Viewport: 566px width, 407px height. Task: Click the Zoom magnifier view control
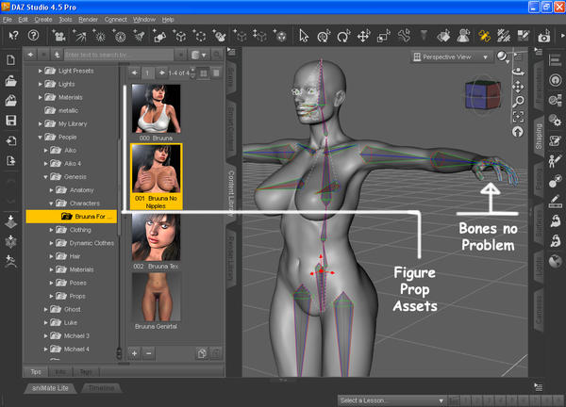tap(518, 102)
